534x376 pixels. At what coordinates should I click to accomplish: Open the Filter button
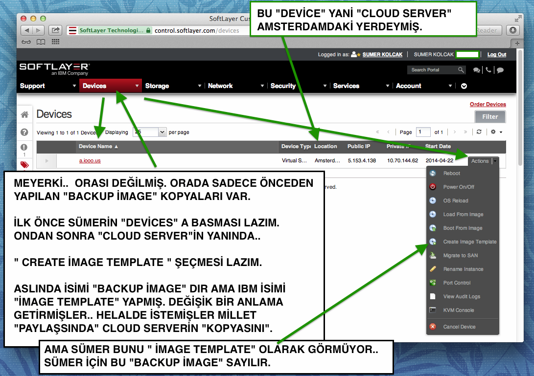[x=490, y=117]
